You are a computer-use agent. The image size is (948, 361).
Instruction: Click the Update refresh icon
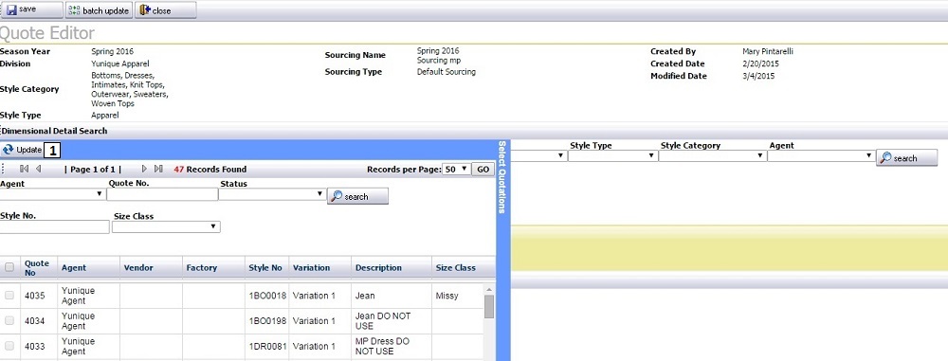(8, 150)
